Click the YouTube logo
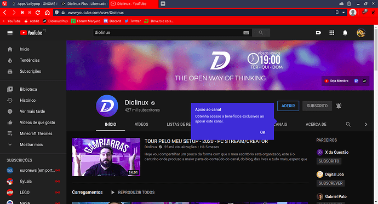The image size is (378, 204). [31, 32]
